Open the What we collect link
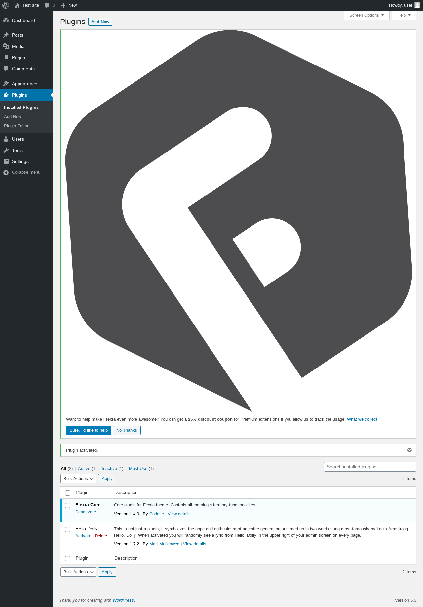423x607 pixels. pyautogui.click(x=363, y=419)
